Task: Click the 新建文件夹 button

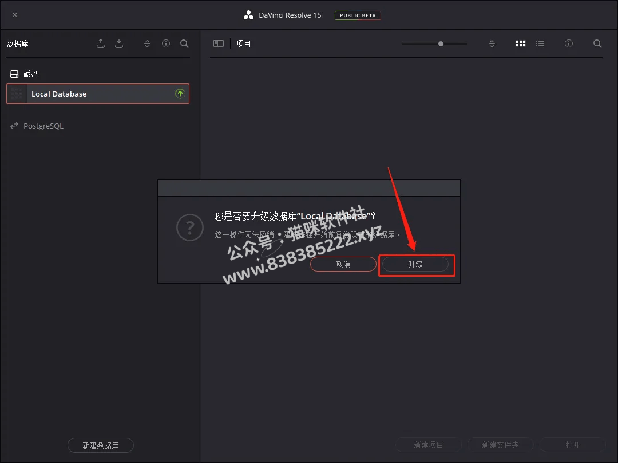Action: [500, 445]
